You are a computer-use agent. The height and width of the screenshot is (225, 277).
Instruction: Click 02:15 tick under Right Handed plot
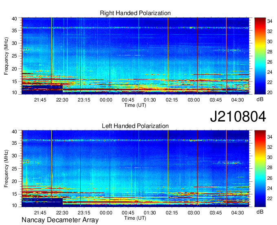pyautogui.click(x=172, y=100)
